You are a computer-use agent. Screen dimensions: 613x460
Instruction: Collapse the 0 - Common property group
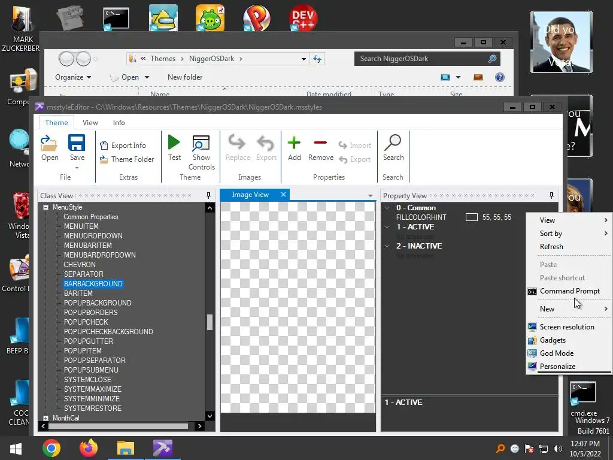click(x=387, y=208)
